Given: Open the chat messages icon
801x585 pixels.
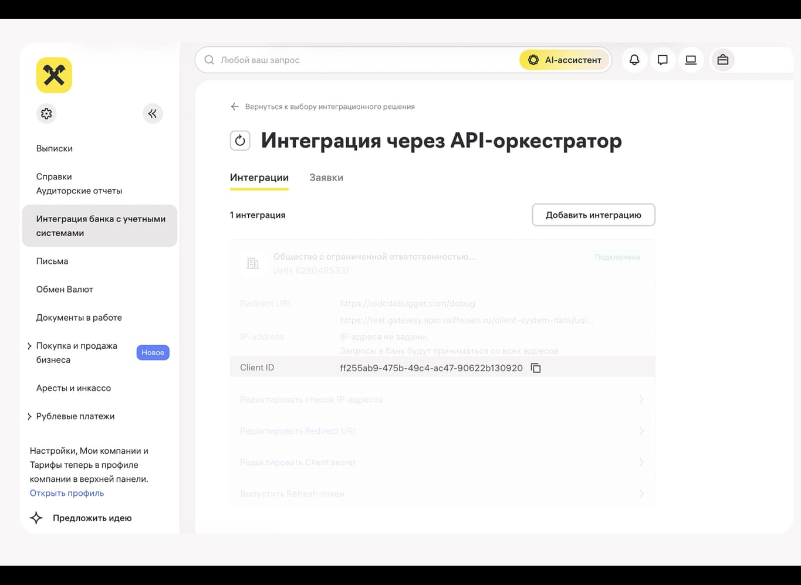Looking at the screenshot, I should pos(663,60).
